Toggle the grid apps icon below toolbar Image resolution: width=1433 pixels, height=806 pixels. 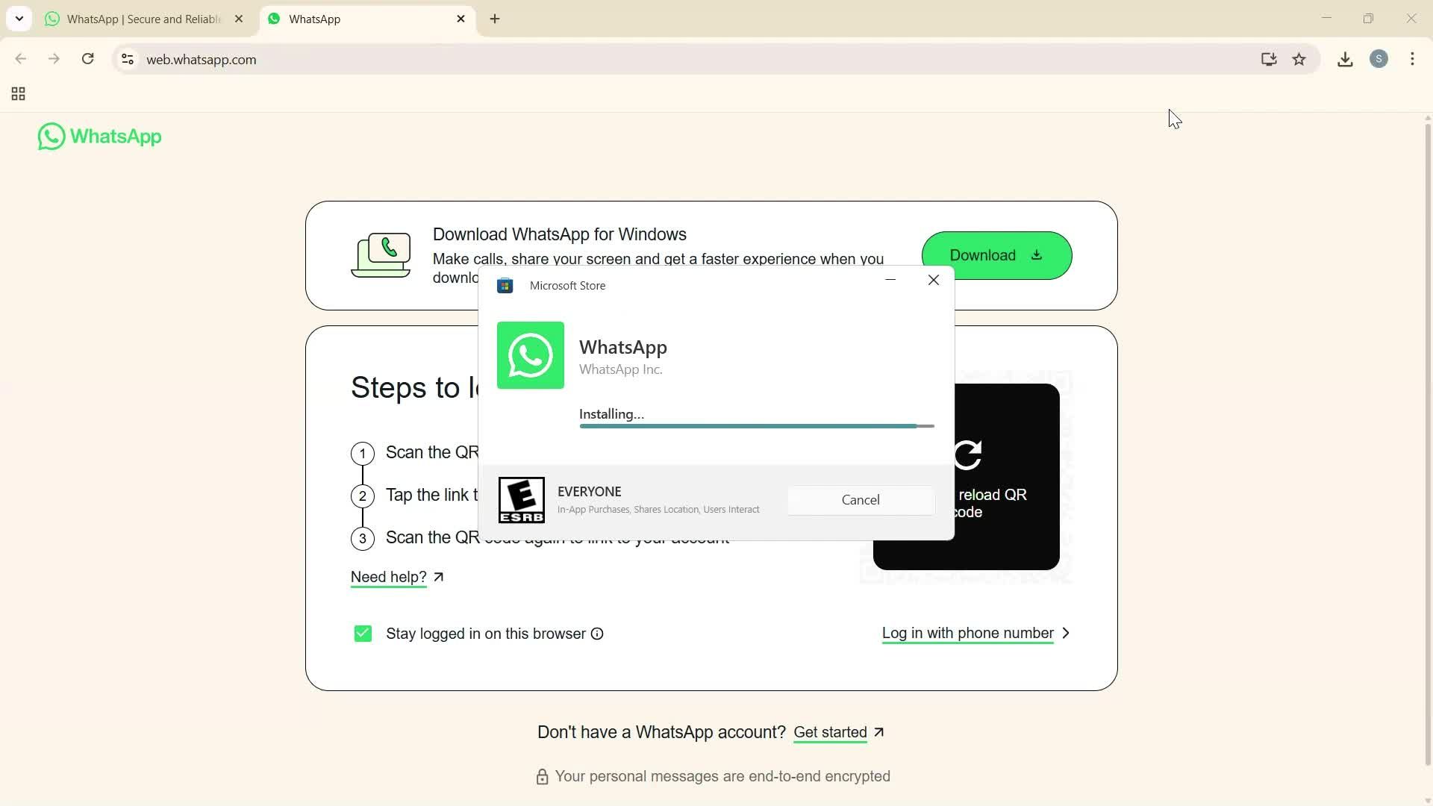[18, 94]
